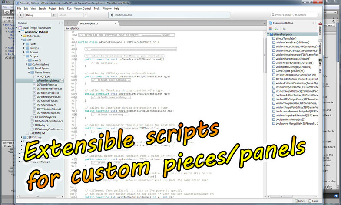The width and height of the screenshot is (341, 205).
Task: Open the File menu
Action: click(x=19, y=9)
